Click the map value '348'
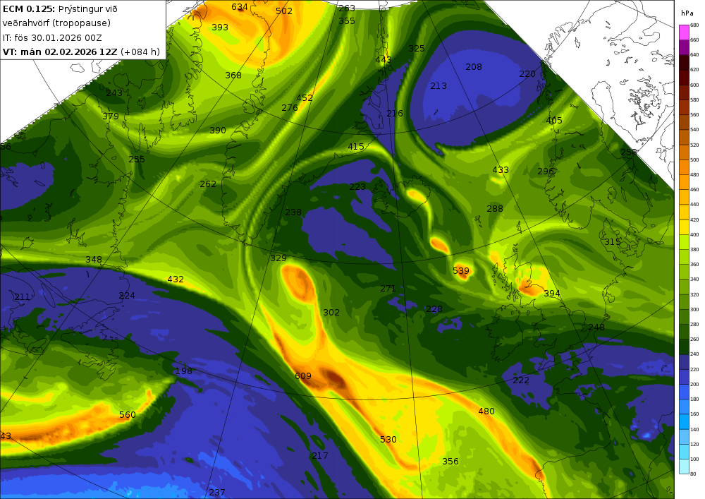The width and height of the screenshot is (705, 499). (x=94, y=260)
